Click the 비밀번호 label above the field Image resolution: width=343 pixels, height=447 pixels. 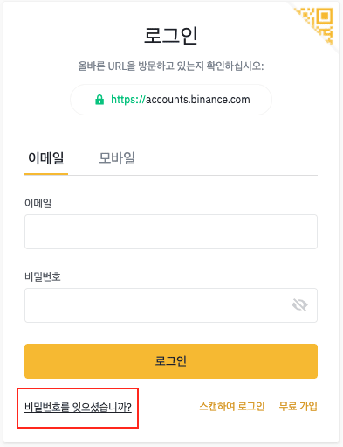pyautogui.click(x=43, y=276)
